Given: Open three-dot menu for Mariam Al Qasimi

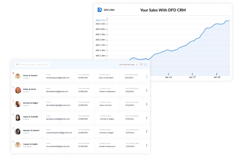Looking at the screenshot, I should 146,132.
